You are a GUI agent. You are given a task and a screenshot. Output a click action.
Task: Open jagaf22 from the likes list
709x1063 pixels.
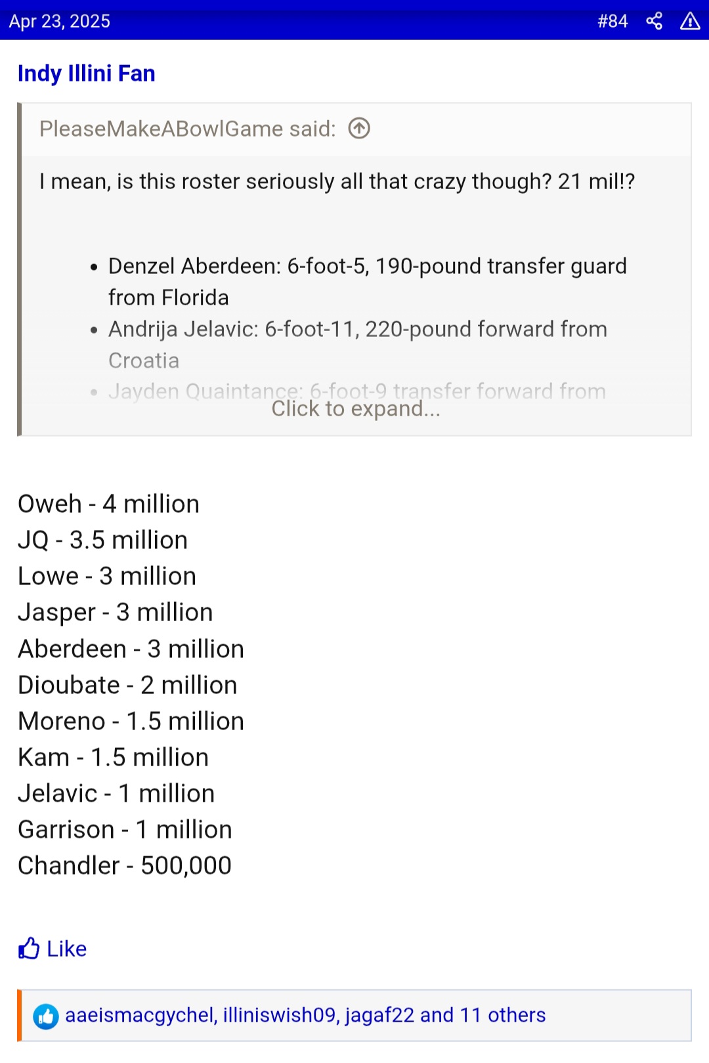[379, 1015]
